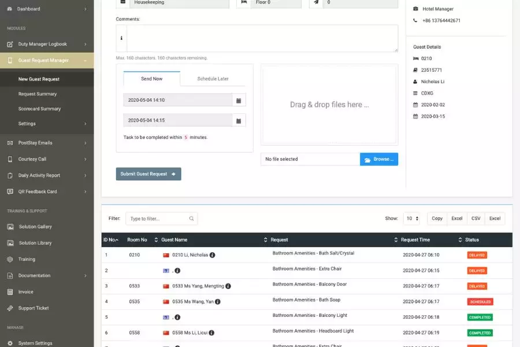This screenshot has width=520, height=347.
Task: Export the table using the CSV button
Action: click(x=476, y=219)
